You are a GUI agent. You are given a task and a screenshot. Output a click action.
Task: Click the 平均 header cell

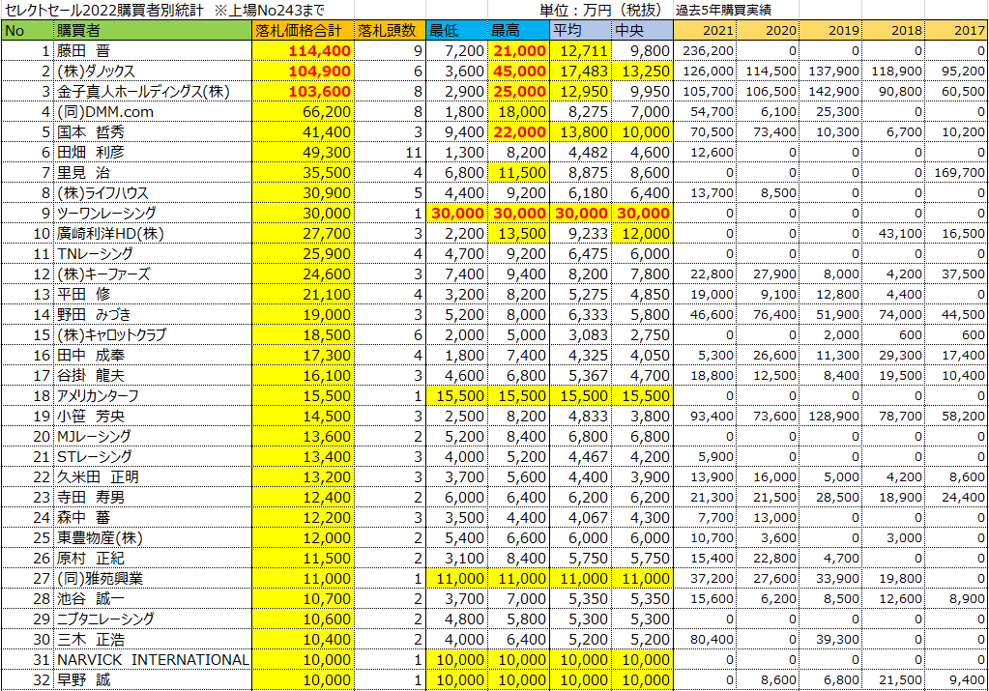coord(580,30)
